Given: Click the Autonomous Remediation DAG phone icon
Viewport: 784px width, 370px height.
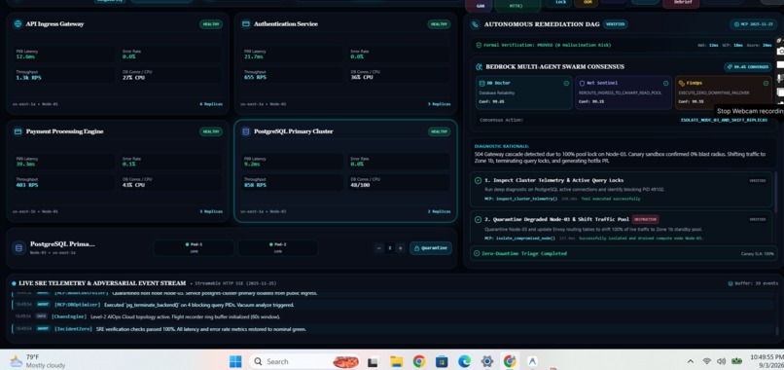Looking at the screenshot, I should [475, 24].
